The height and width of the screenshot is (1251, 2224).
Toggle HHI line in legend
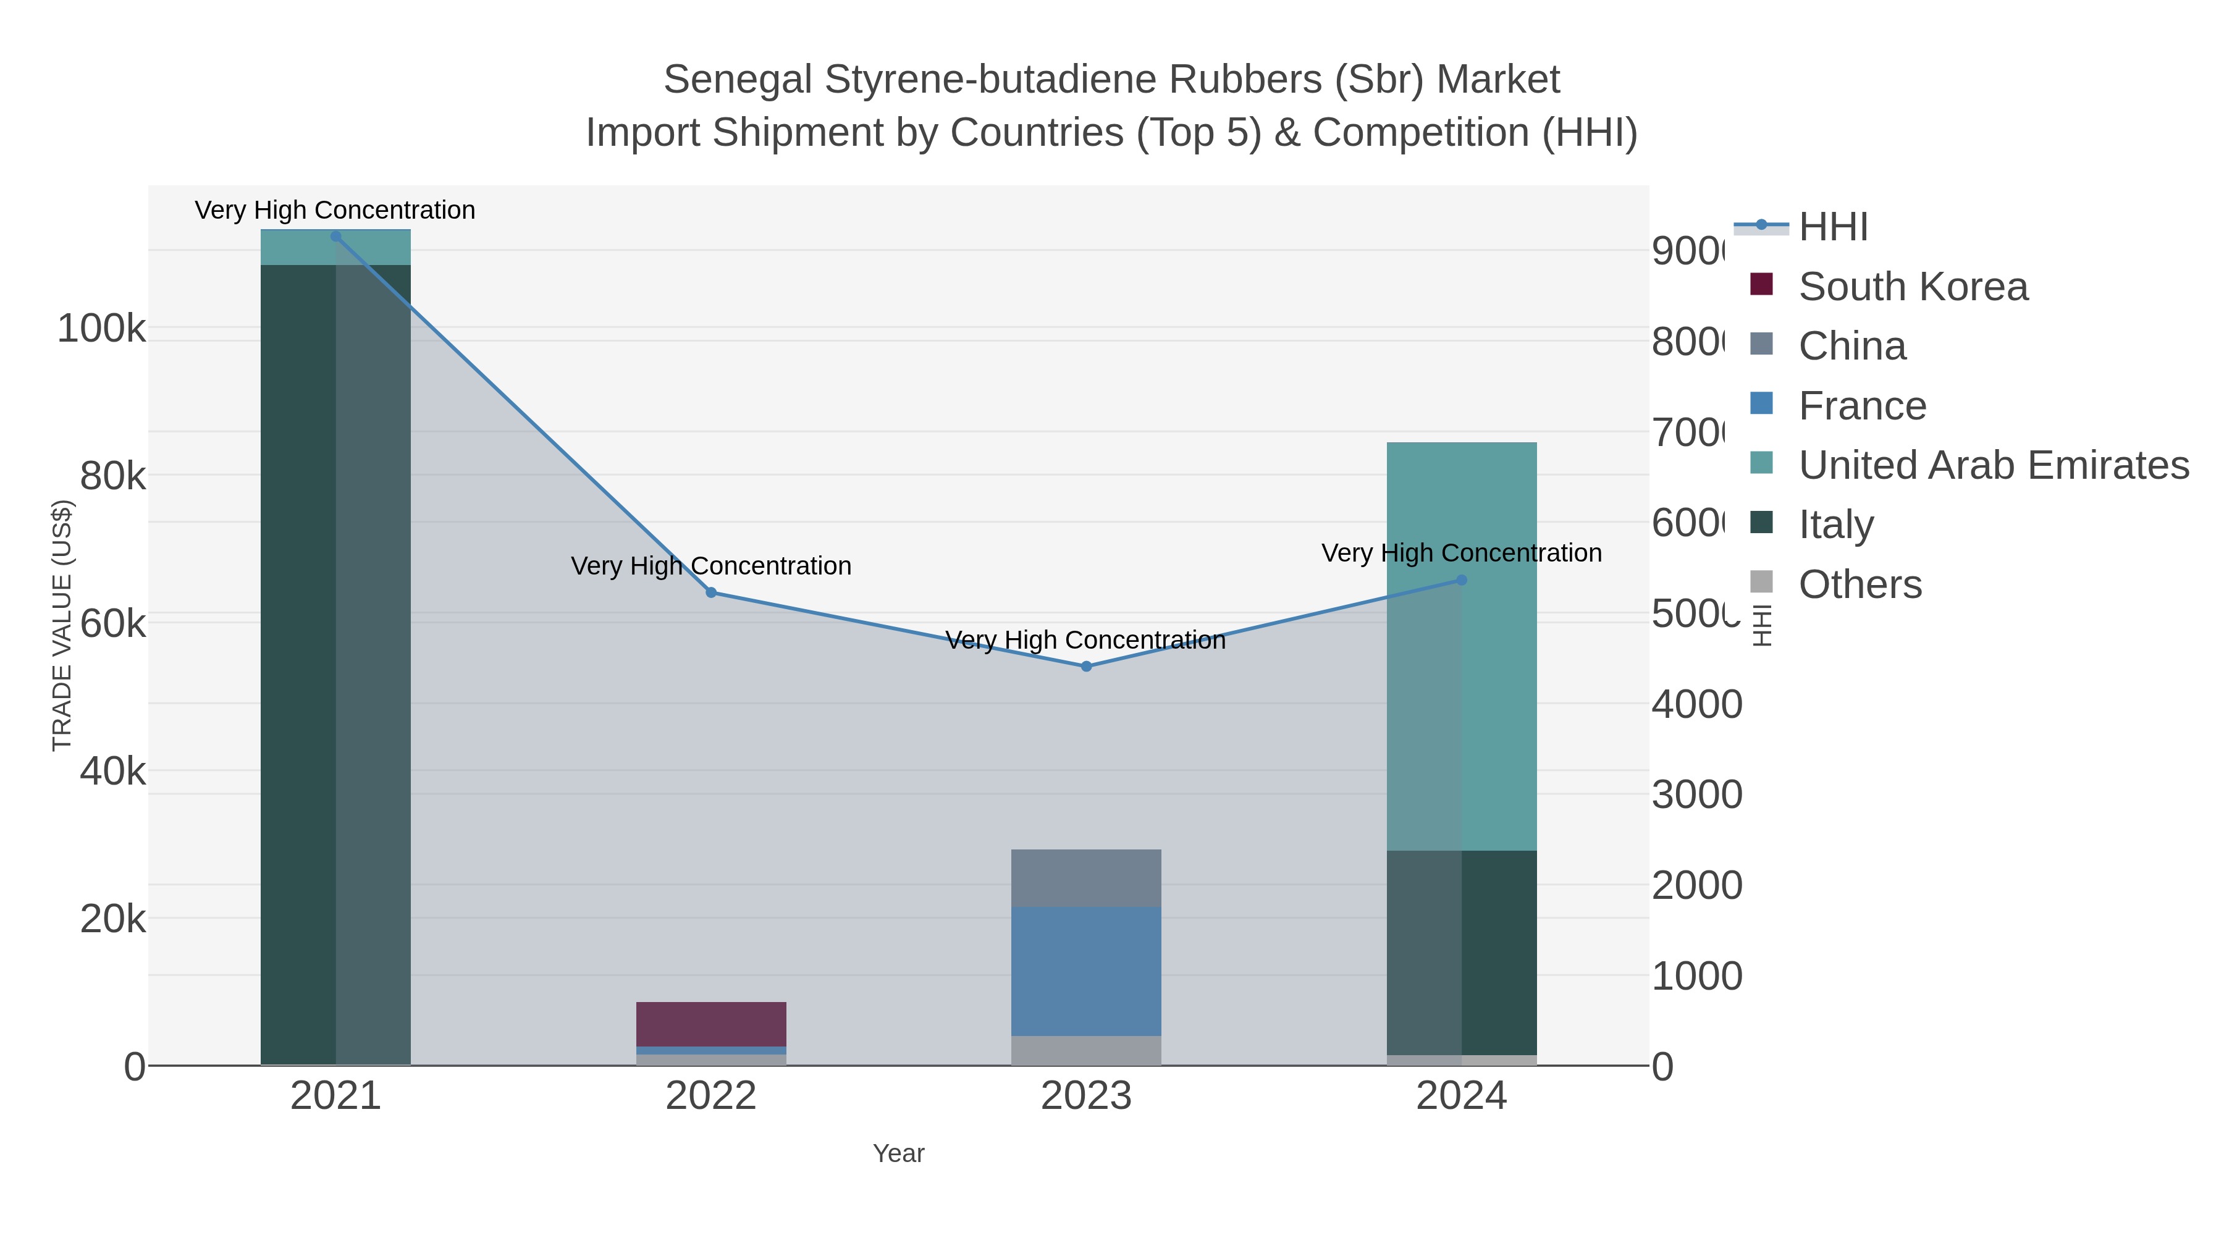coord(1801,227)
